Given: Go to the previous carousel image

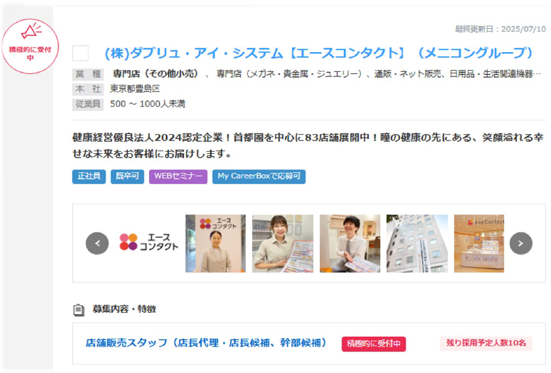Looking at the screenshot, I should (x=97, y=244).
